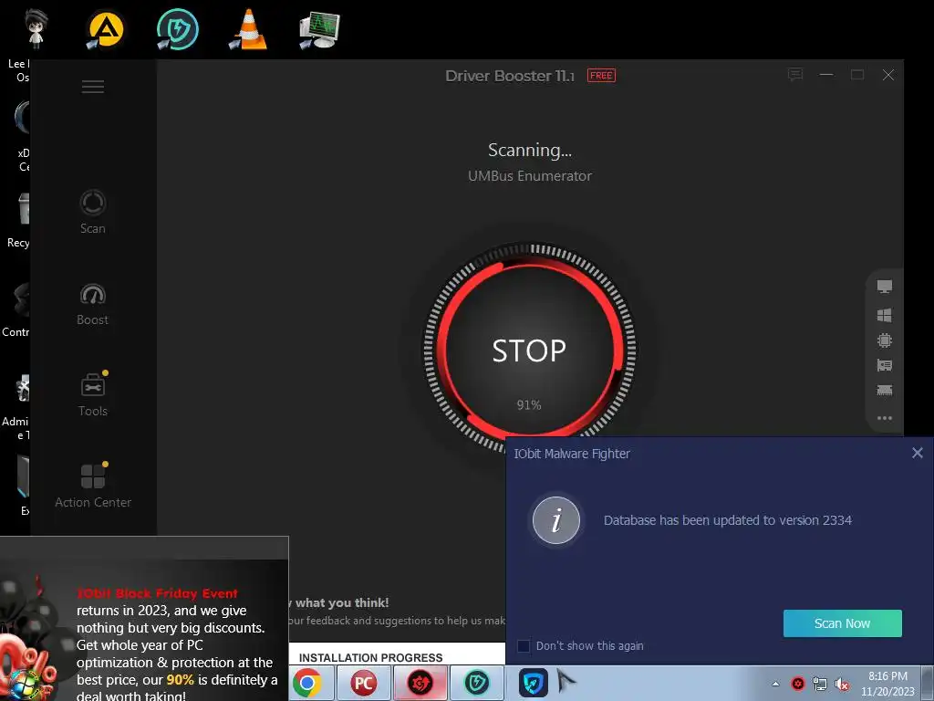The image size is (934, 701).
Task: Open the network tray icon
Action: click(820, 685)
